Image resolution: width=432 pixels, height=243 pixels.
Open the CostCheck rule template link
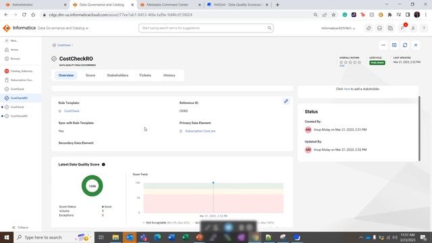(72, 111)
